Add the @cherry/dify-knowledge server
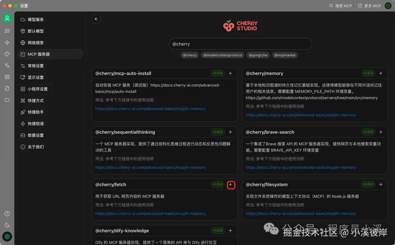395x245 pixels. tap(230, 231)
